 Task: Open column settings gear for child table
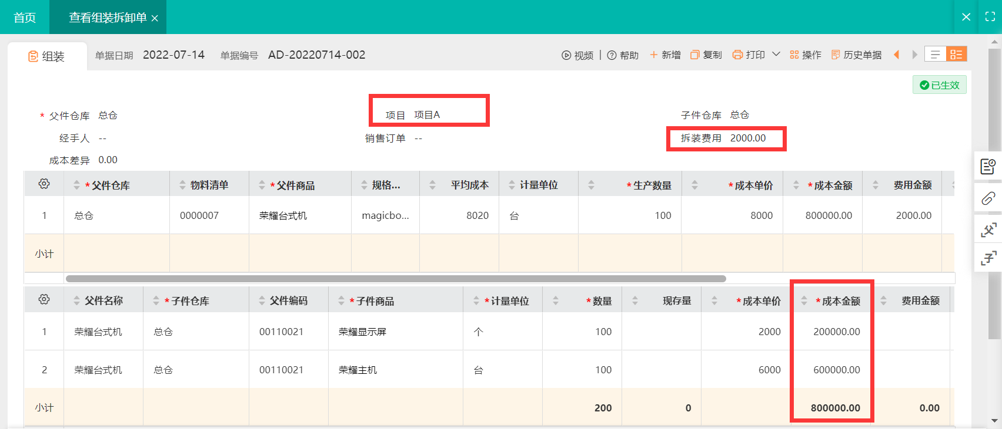tap(44, 300)
